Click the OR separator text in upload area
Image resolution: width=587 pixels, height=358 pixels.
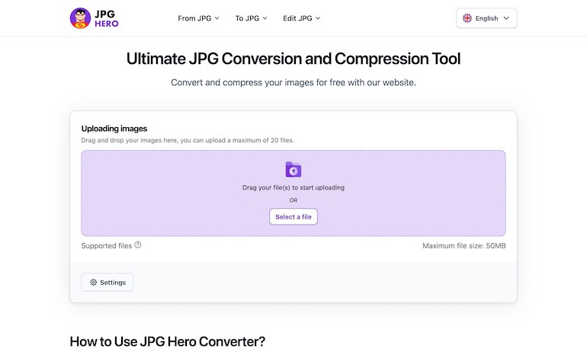(x=293, y=200)
